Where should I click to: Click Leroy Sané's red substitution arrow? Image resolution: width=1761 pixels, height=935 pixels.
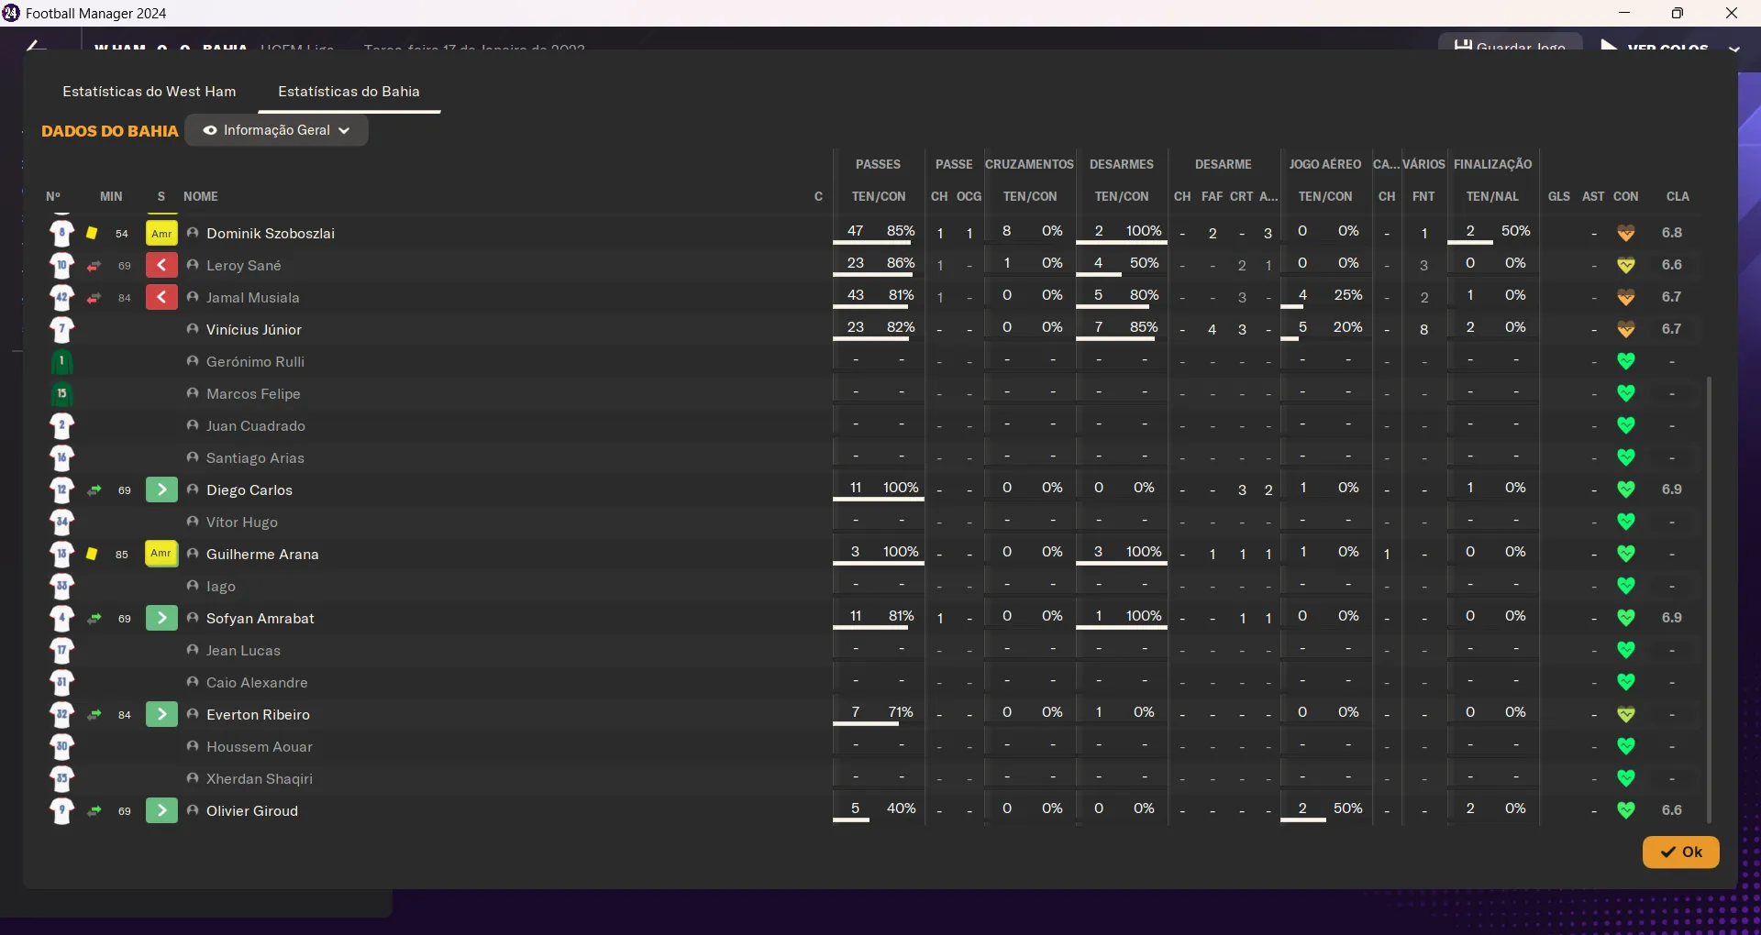(x=94, y=266)
